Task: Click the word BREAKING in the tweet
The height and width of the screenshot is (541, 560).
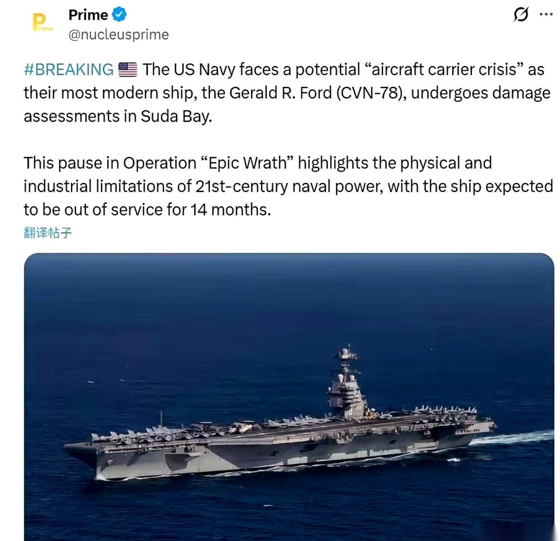Action: click(x=75, y=70)
